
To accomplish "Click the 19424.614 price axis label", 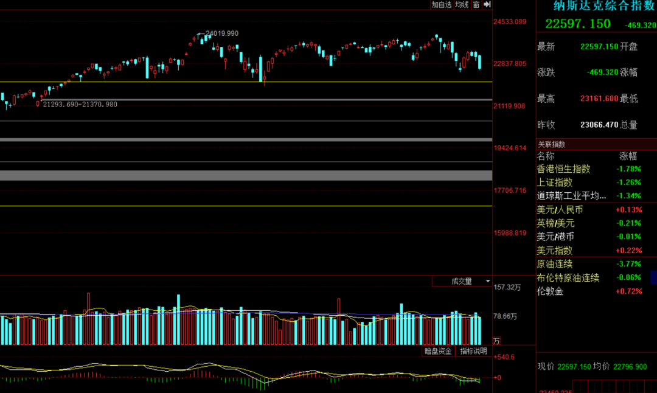I will pos(510,148).
